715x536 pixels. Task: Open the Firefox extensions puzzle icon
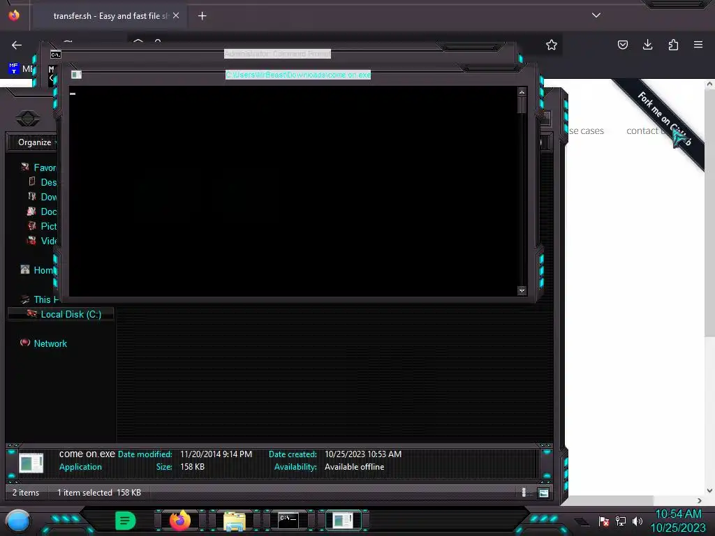click(673, 45)
